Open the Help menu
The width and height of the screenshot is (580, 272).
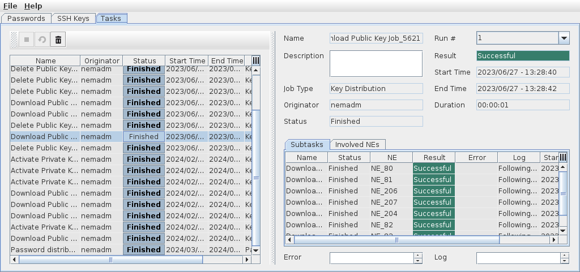pyautogui.click(x=33, y=6)
